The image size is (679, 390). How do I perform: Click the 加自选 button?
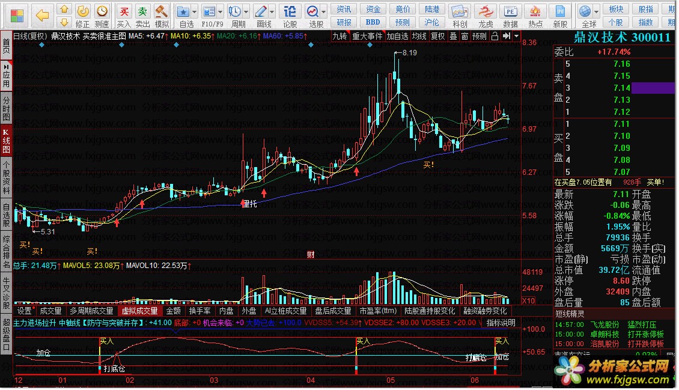click(x=397, y=37)
